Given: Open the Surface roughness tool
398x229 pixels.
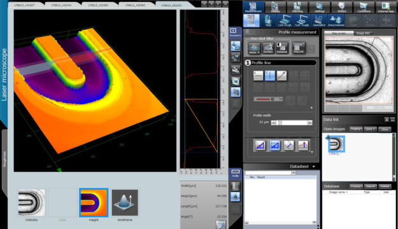Looking at the screenshot, I should coord(302,20).
